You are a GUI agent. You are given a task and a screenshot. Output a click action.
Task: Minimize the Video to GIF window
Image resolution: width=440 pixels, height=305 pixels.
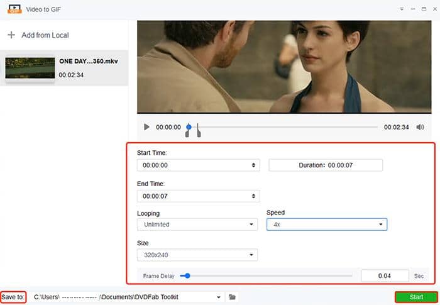[413, 9]
